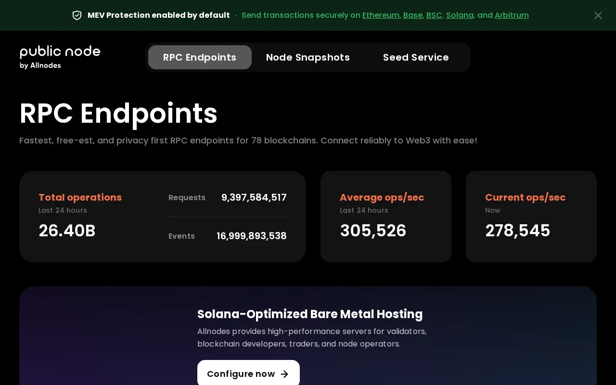Image resolution: width=616 pixels, height=385 pixels.
Task: Select the Average ops/sec heading
Action: tap(382, 197)
